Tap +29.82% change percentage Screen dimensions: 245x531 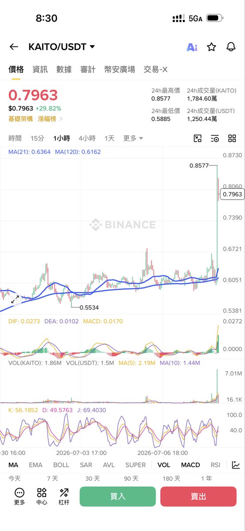point(48,108)
